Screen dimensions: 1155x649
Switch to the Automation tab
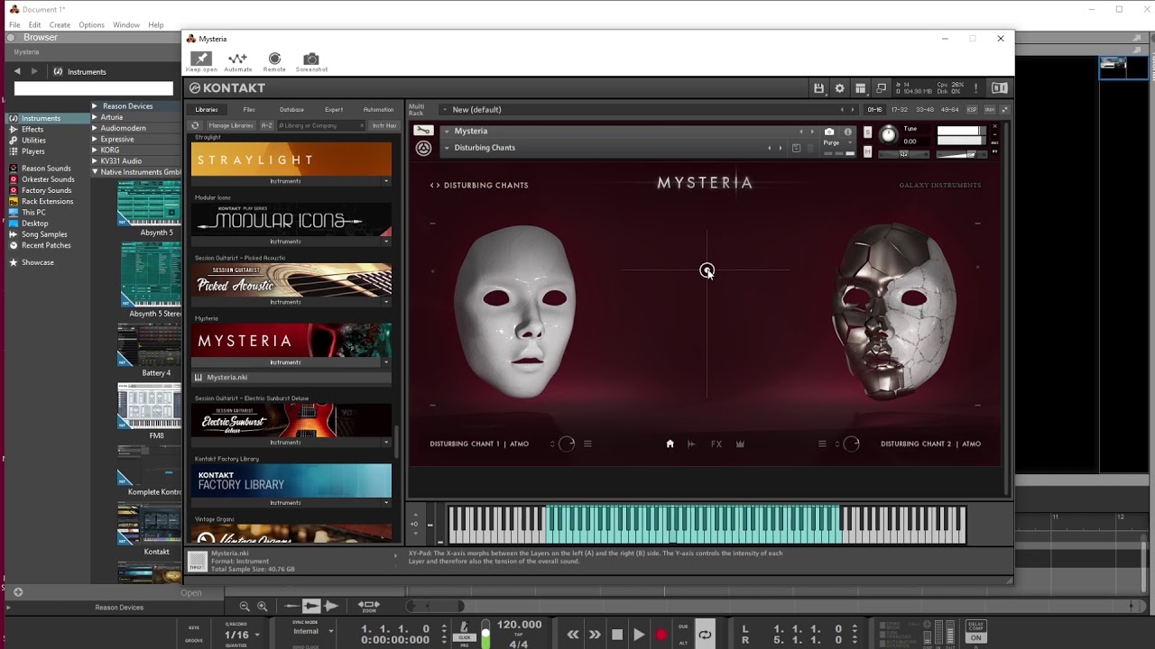coord(378,109)
